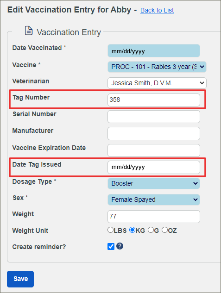
Task: Expand the Veterinarian dropdown
Action: 157,83
